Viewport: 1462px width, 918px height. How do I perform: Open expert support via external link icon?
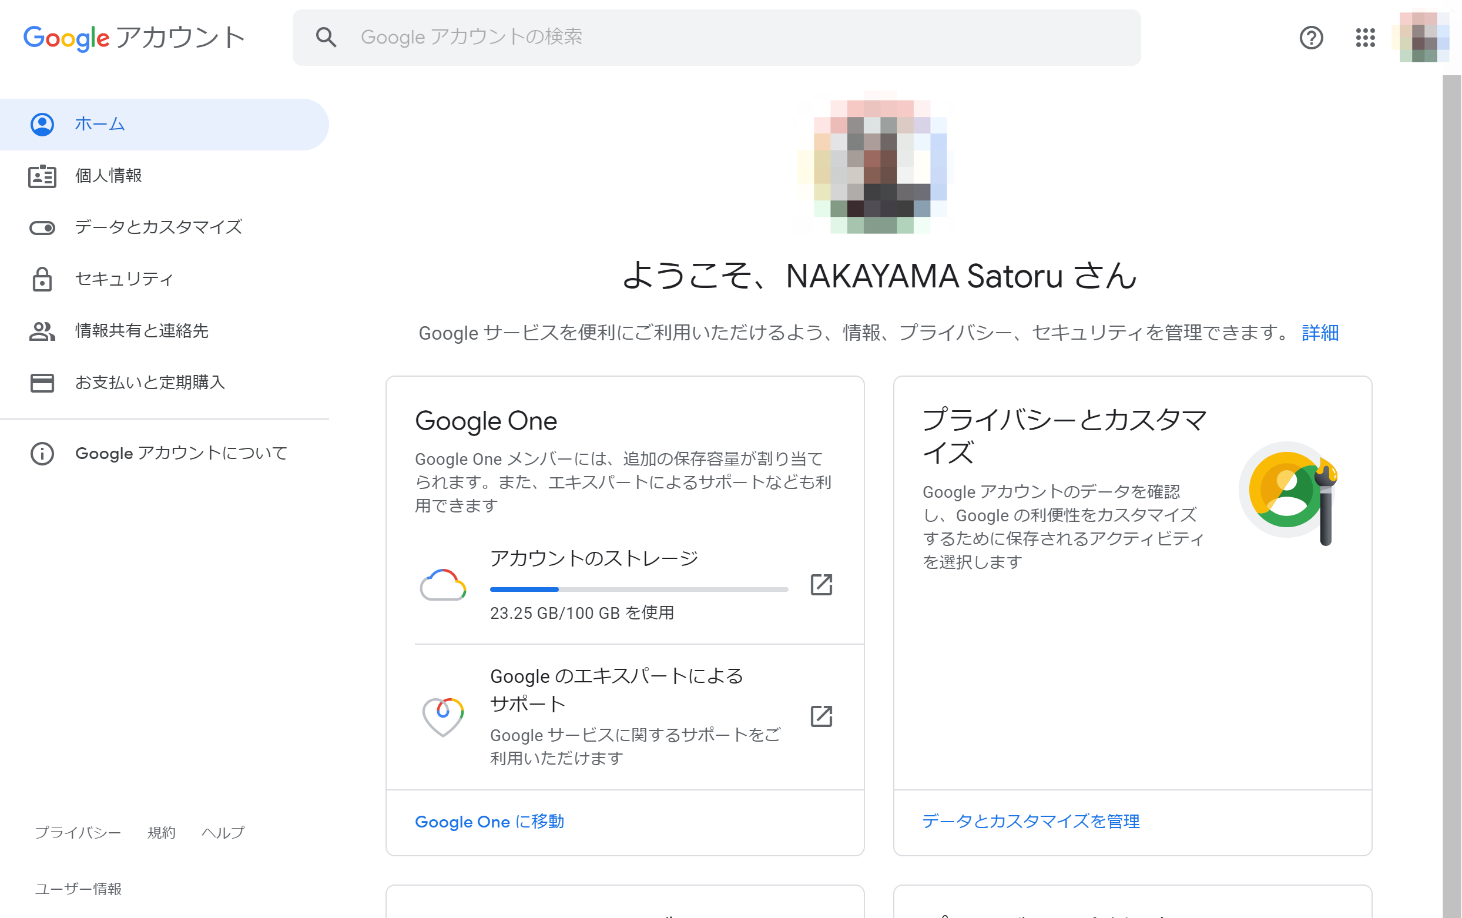click(821, 717)
